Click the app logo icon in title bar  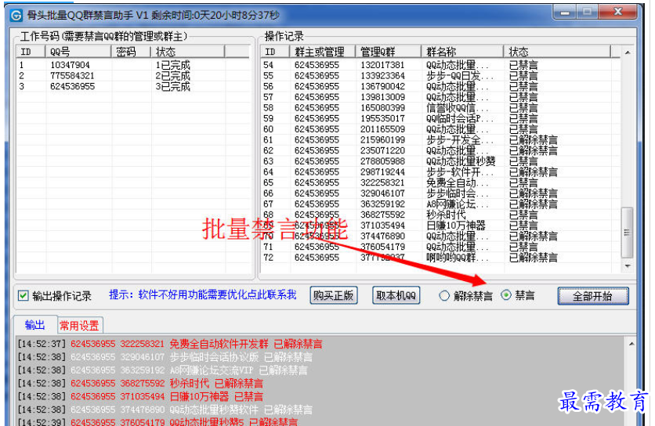tap(16, 16)
